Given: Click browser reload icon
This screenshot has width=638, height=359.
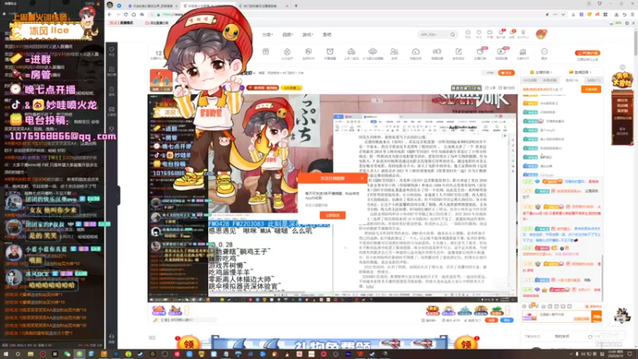Looking at the screenshot, I should click(x=126, y=14).
